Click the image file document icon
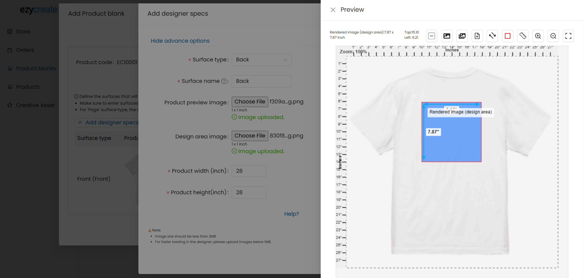Image resolution: width=584 pixels, height=278 pixels. click(x=477, y=36)
